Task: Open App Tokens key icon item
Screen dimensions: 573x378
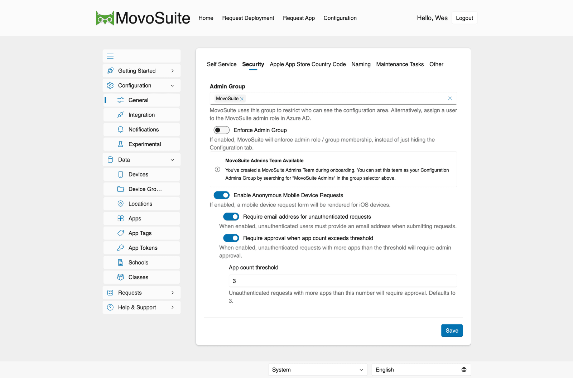Action: click(121, 248)
